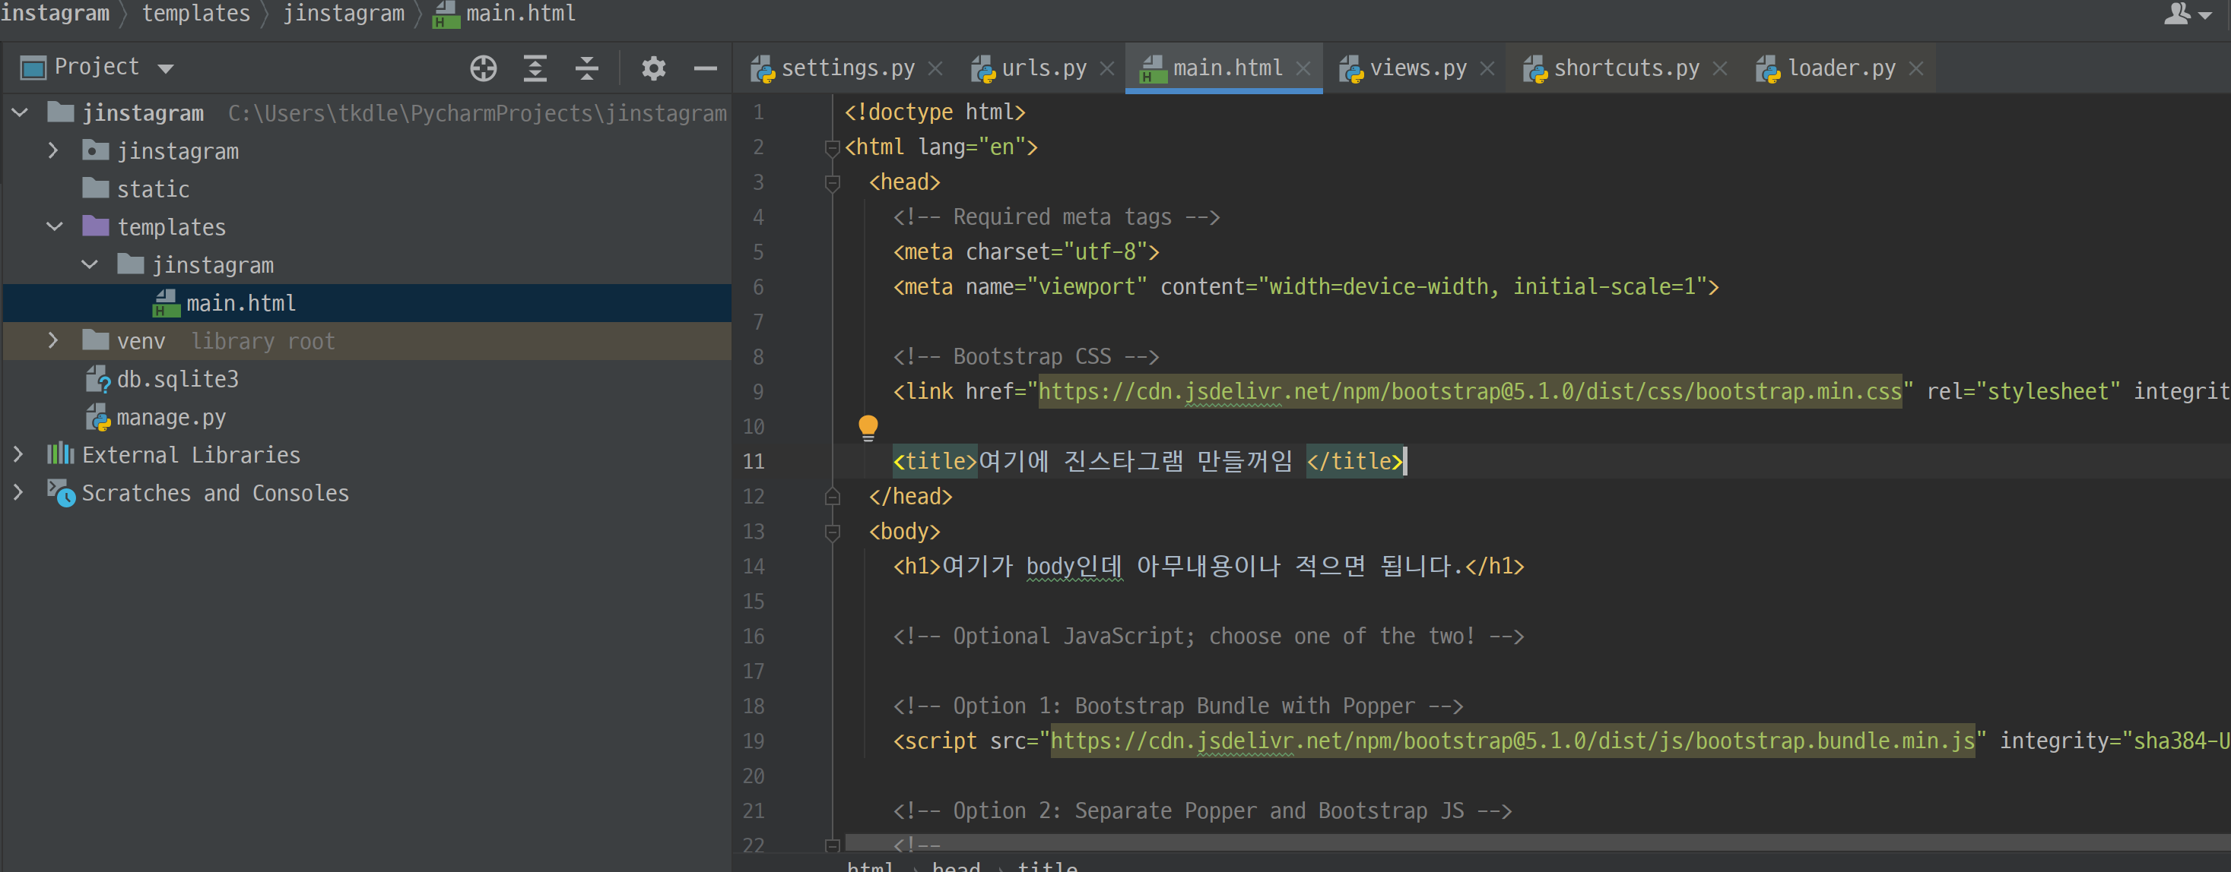
Task: Close the main.html tab
Action: (x=1303, y=68)
